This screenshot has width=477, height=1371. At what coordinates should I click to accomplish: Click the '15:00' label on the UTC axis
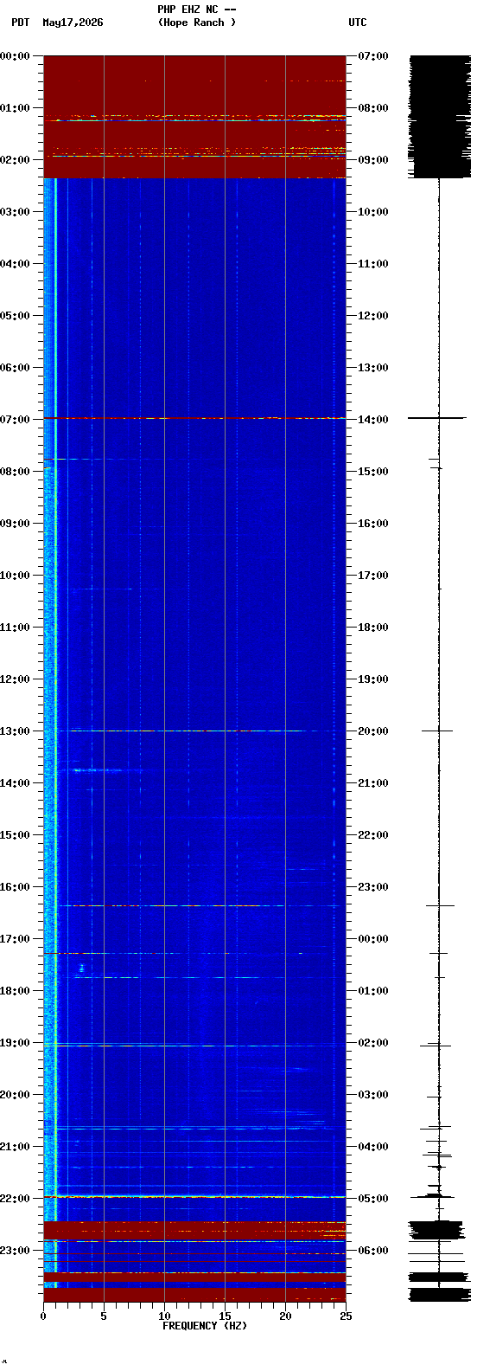(373, 472)
